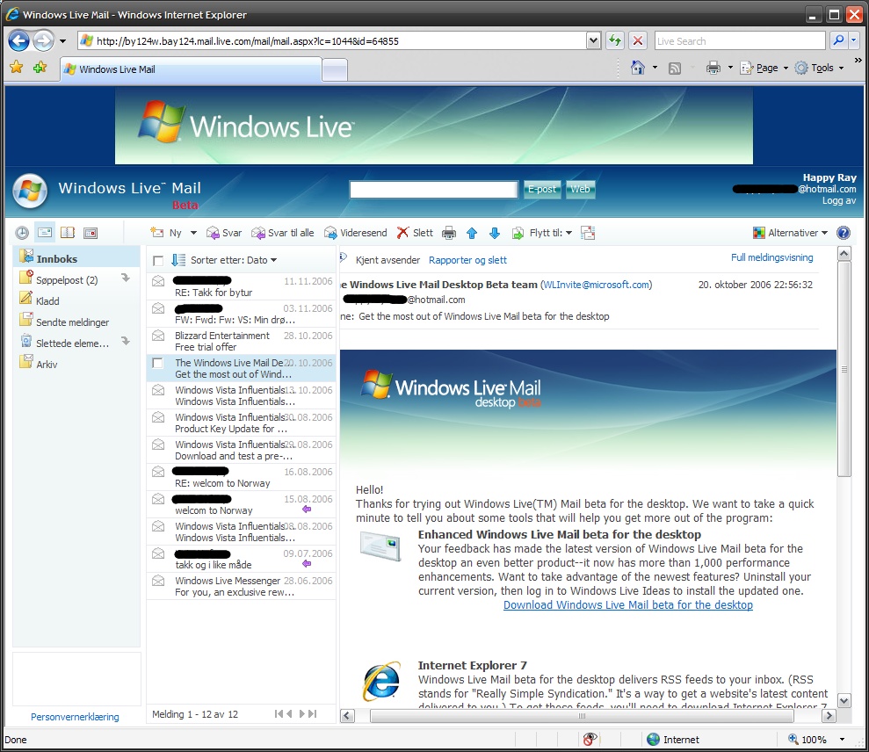This screenshot has height=752, width=869.
Task: Open the Product Key Update message
Action: pos(241,423)
